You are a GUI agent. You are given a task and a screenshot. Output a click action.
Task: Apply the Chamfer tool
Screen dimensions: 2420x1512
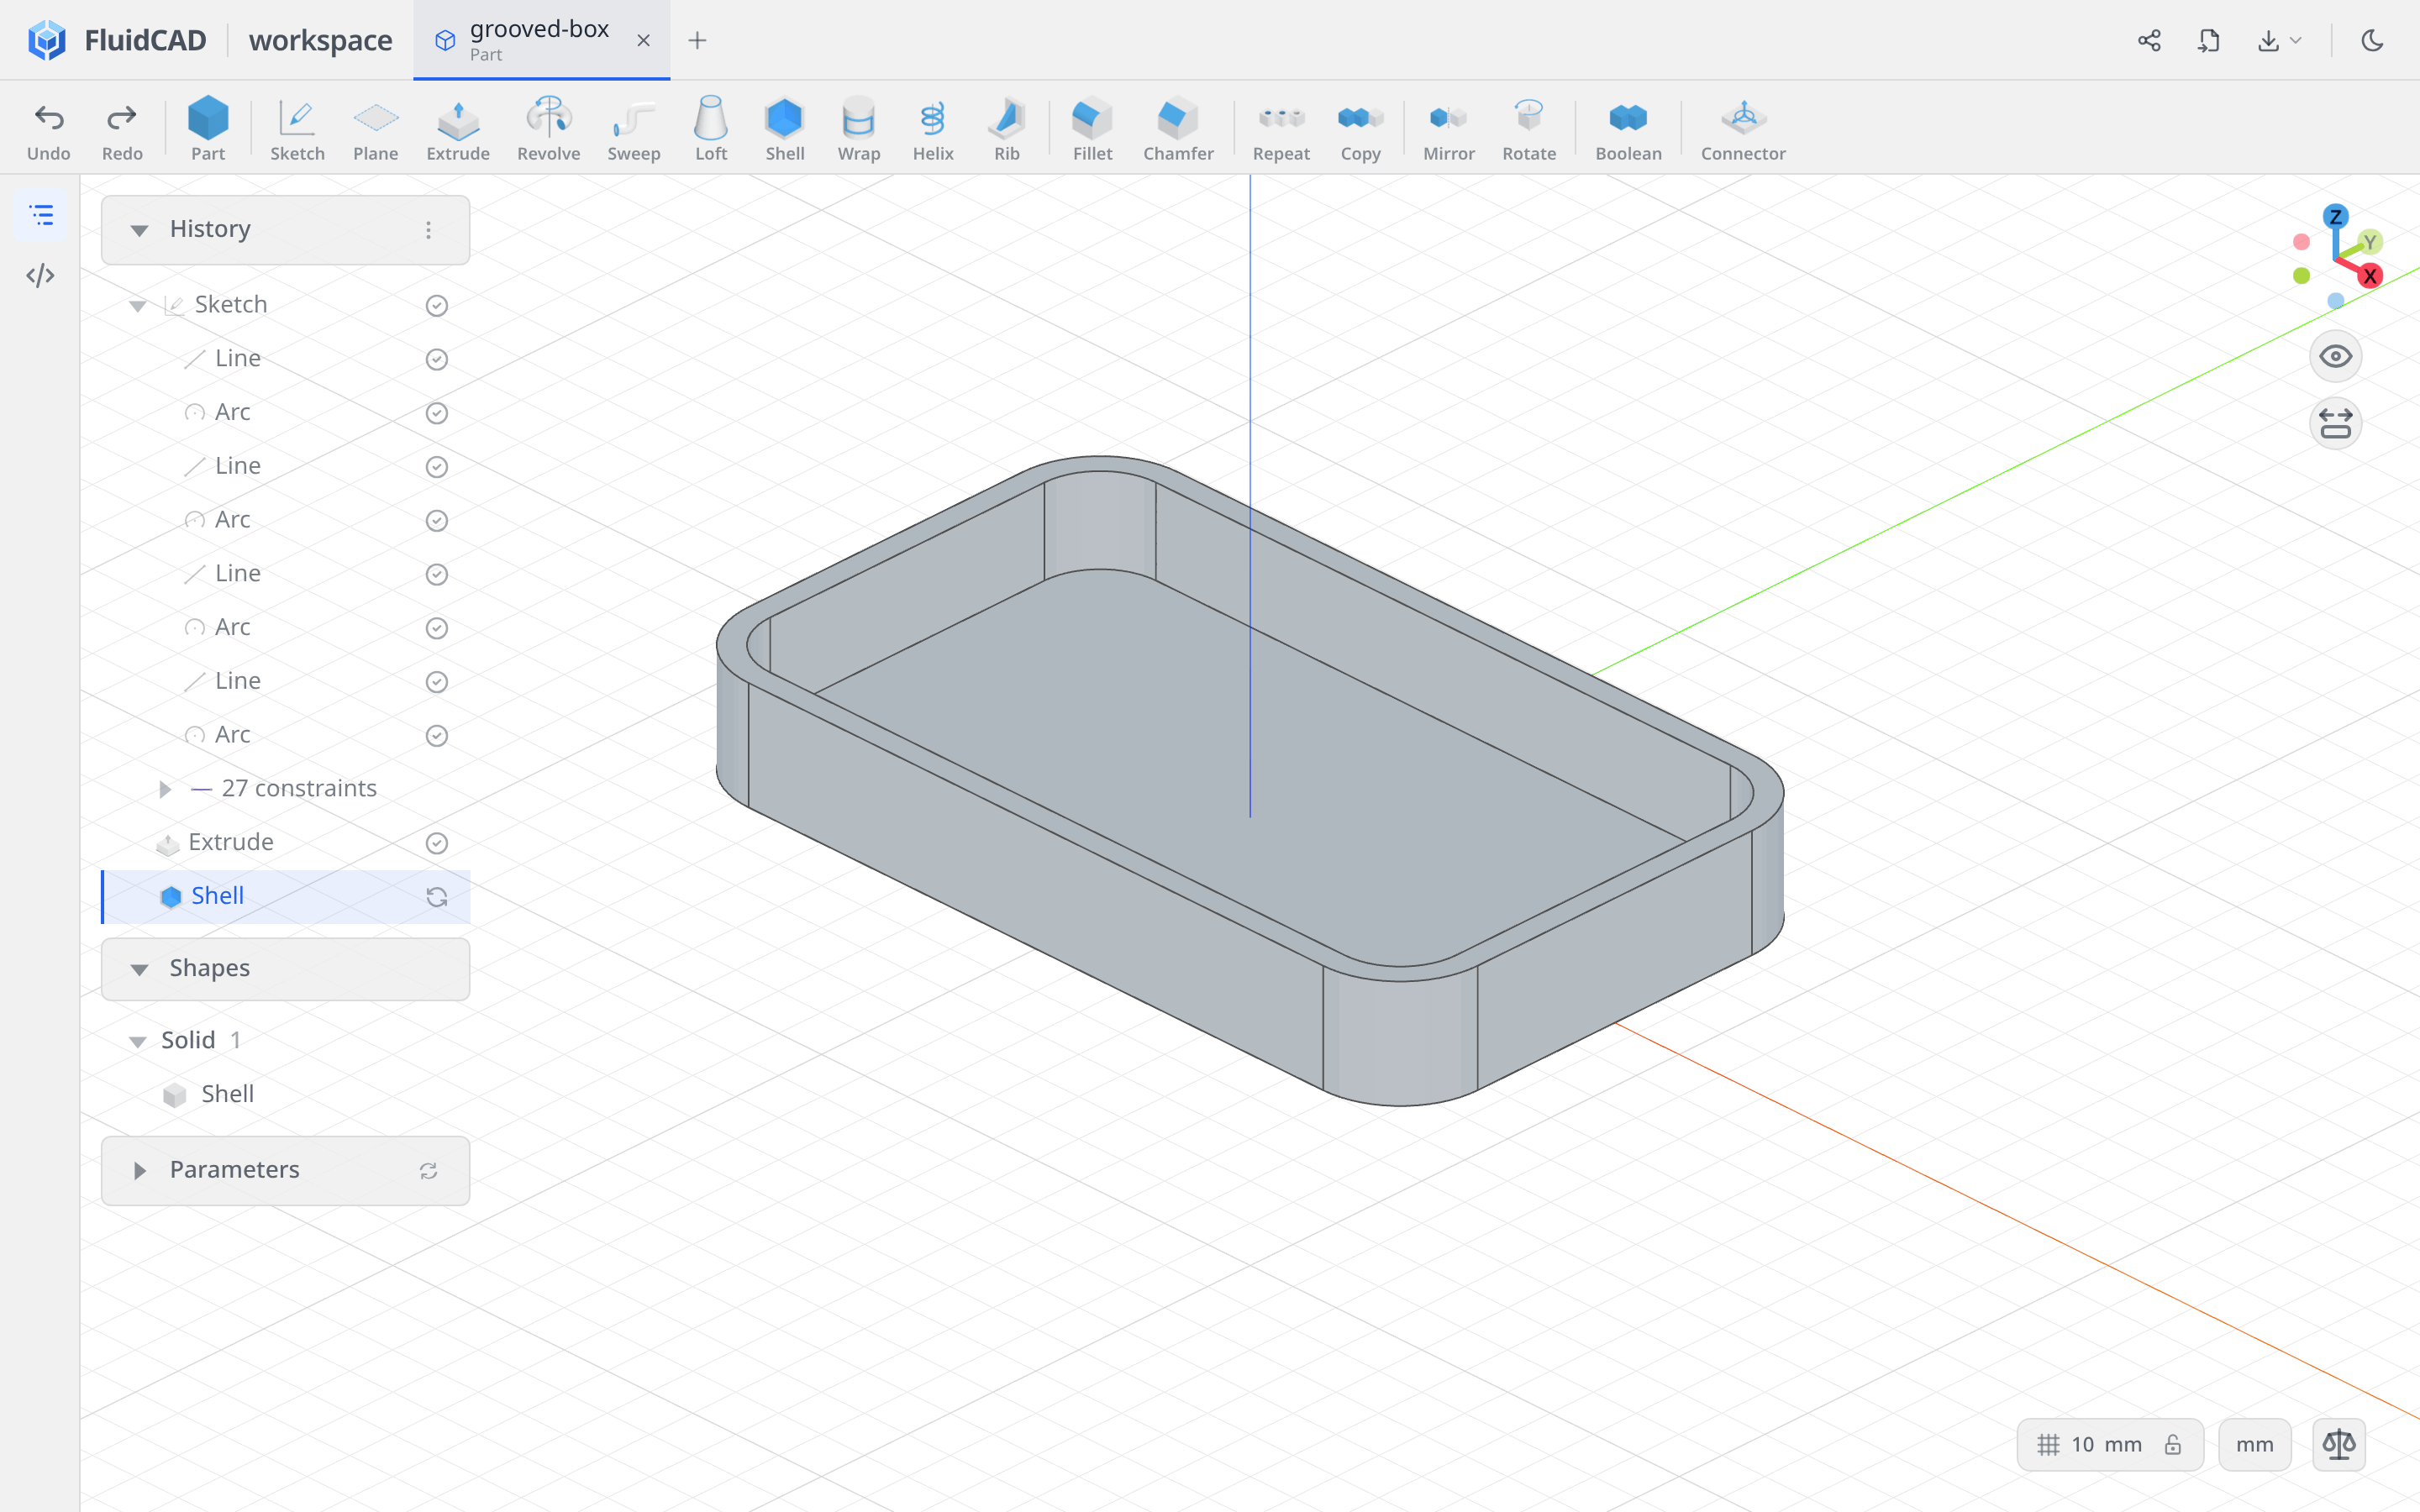1178,129
